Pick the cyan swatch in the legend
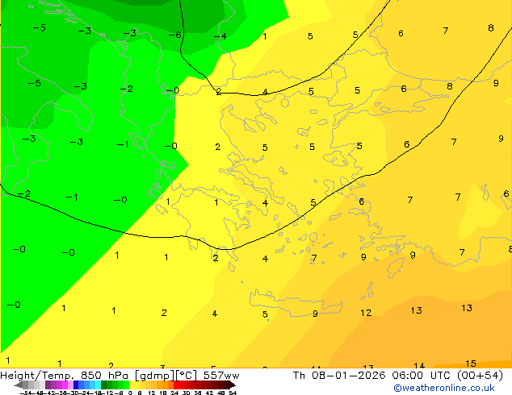Screen dimensions: 512x395 [99, 385]
